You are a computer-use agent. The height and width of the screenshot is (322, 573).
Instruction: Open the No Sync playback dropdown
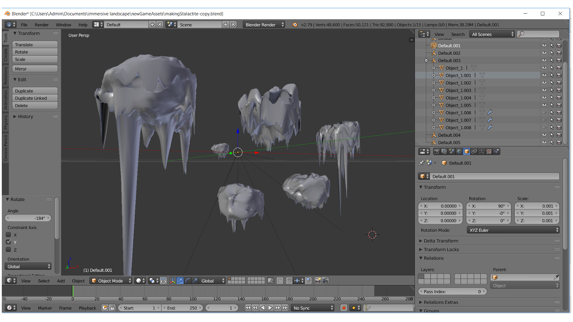[x=313, y=308]
